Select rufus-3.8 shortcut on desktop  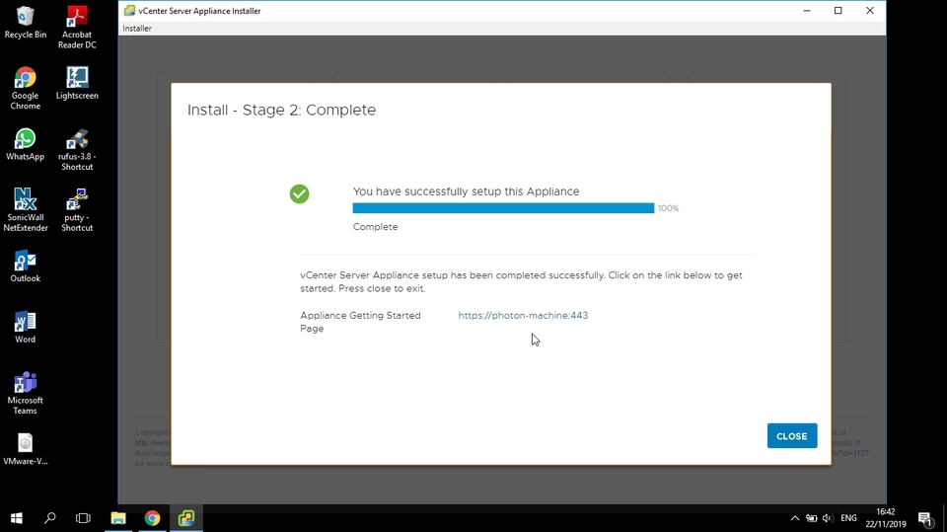pyautogui.click(x=77, y=150)
